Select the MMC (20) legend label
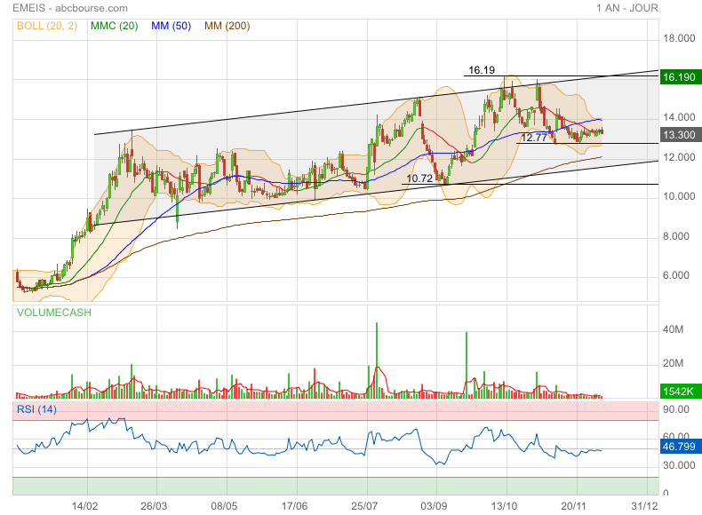Image resolution: width=702 pixels, height=515 pixels. 114,26
